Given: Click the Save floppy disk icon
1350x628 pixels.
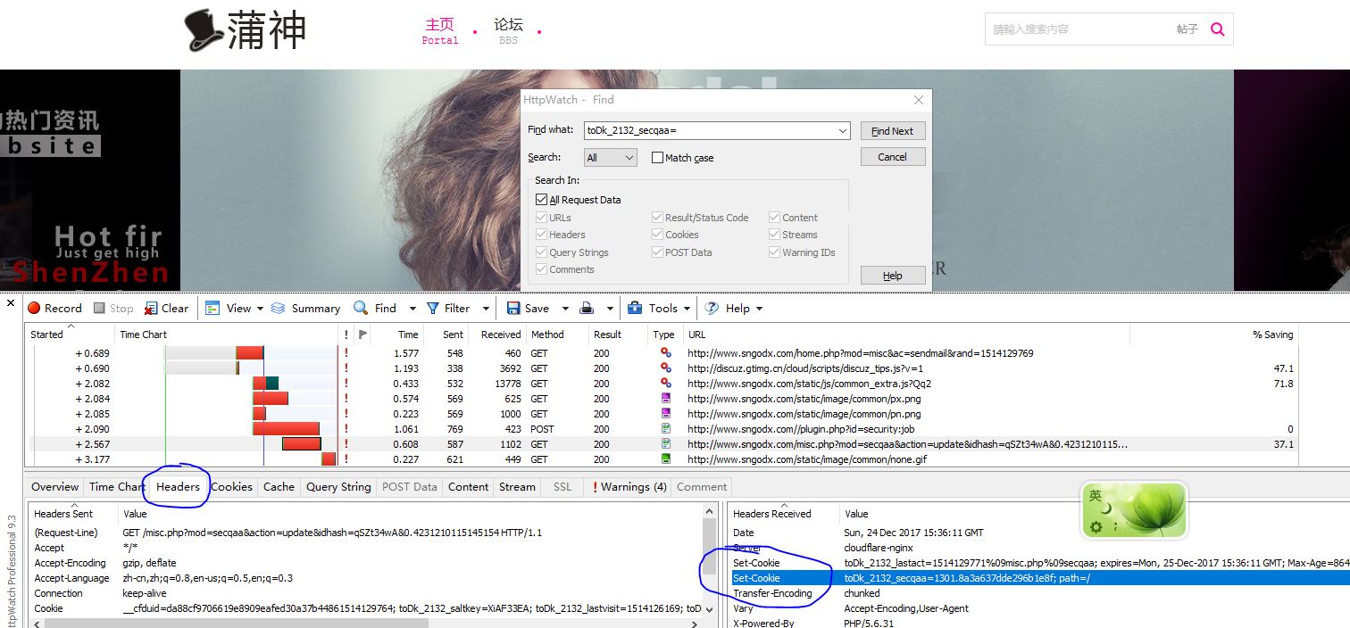Looking at the screenshot, I should [x=513, y=309].
